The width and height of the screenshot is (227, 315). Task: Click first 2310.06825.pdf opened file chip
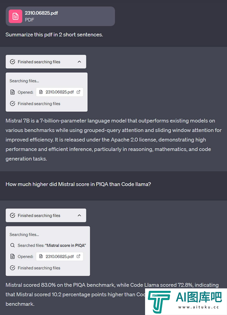point(60,92)
